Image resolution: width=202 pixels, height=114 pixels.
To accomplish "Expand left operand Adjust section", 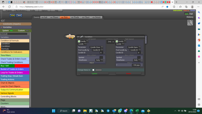I will tap(92, 63).
